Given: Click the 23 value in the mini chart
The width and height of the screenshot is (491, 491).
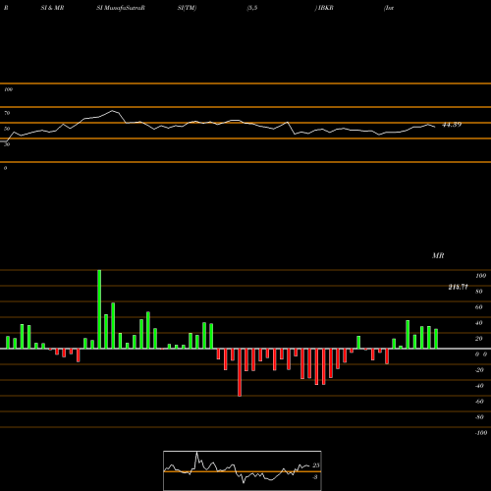Looking at the screenshot, I should click(x=316, y=465).
